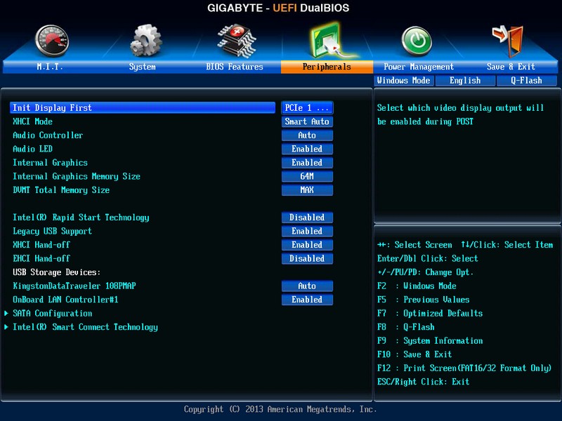Open the Init Display First value dropdown
This screenshot has height=421, width=562.
tap(307, 108)
